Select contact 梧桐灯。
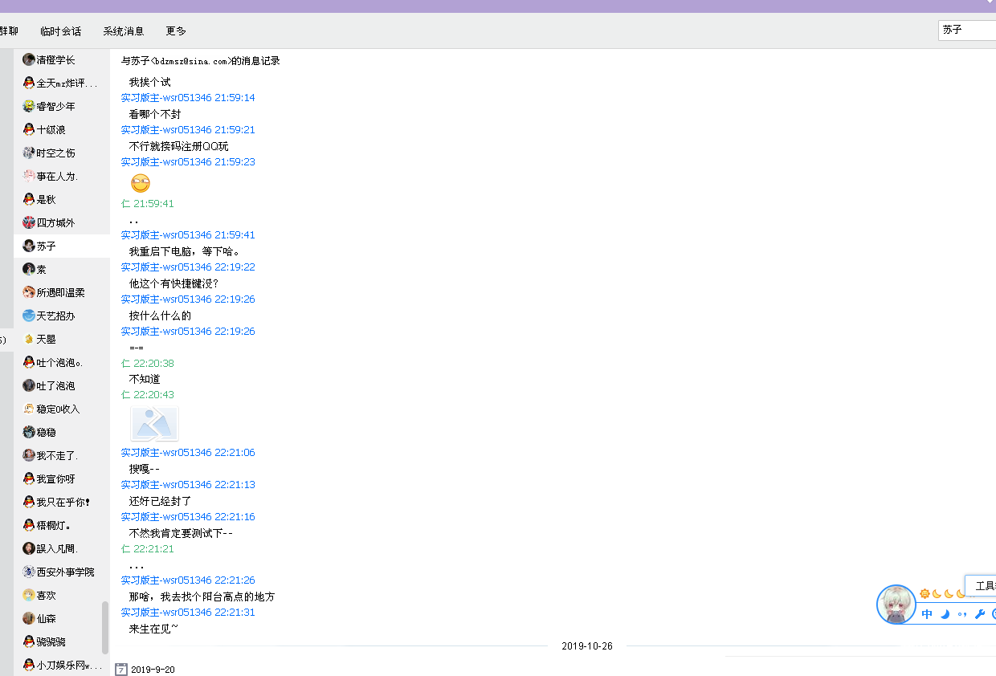996x676 pixels. [x=62, y=525]
